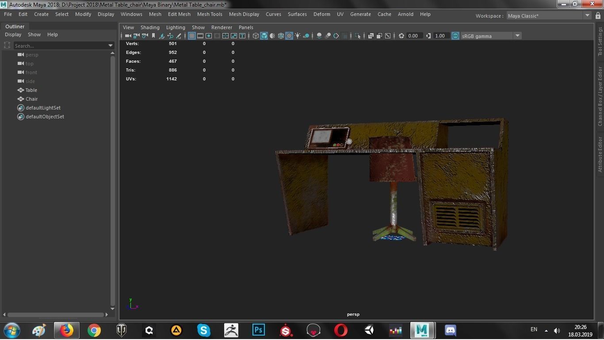Click the XRay icon in panel toolbar
This screenshot has height=340, width=604.
371,36
